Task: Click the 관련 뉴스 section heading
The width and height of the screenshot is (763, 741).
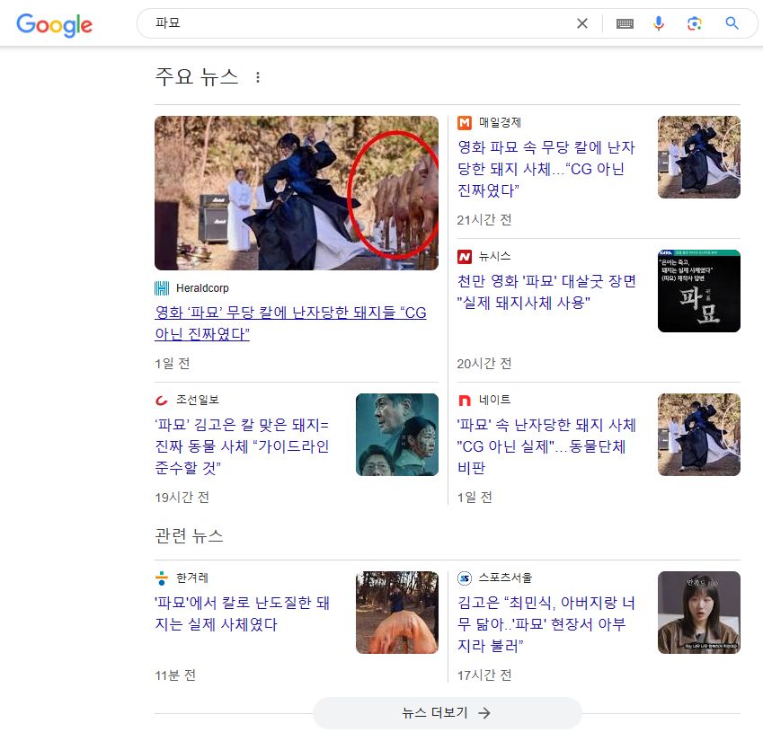Action: pyautogui.click(x=190, y=536)
